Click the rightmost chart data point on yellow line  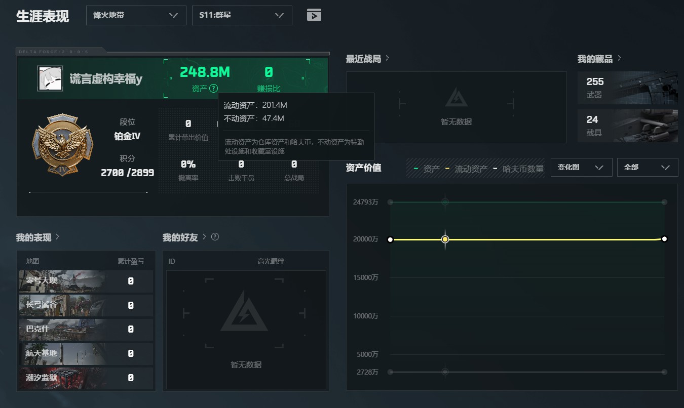[x=664, y=239]
